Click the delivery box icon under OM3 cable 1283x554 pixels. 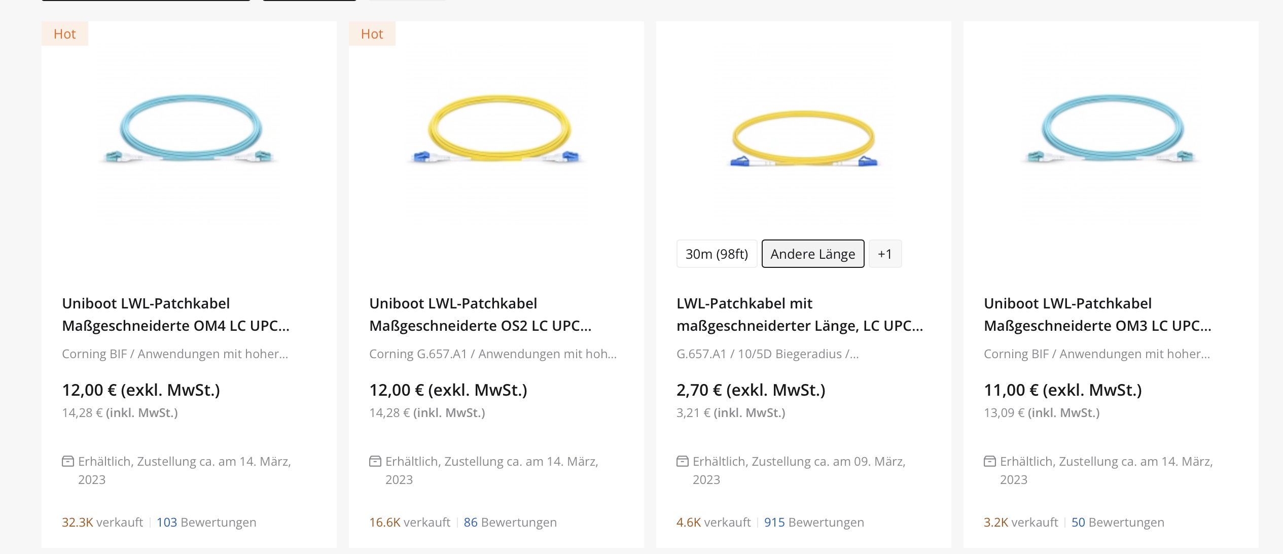click(x=989, y=461)
